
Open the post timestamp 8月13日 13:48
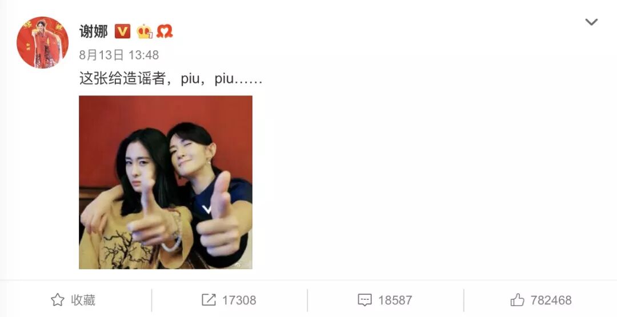119,55
